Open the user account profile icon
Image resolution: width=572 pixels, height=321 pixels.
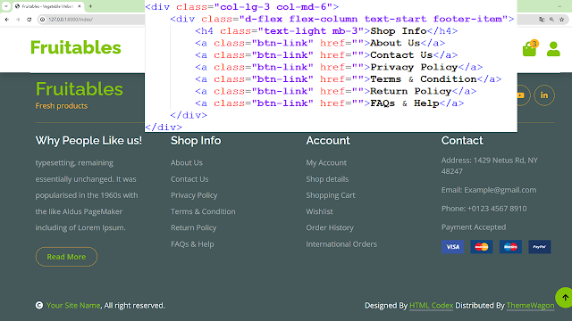pyautogui.click(x=553, y=49)
